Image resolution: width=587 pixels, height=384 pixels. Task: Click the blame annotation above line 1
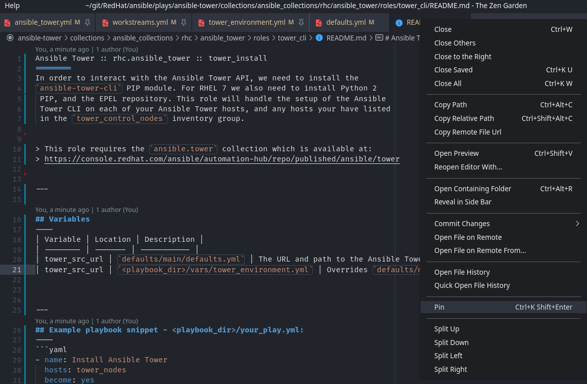[x=86, y=50]
